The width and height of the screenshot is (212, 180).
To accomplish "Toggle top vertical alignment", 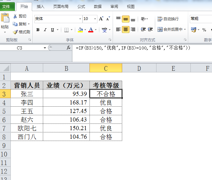I will [x=118, y=19].
